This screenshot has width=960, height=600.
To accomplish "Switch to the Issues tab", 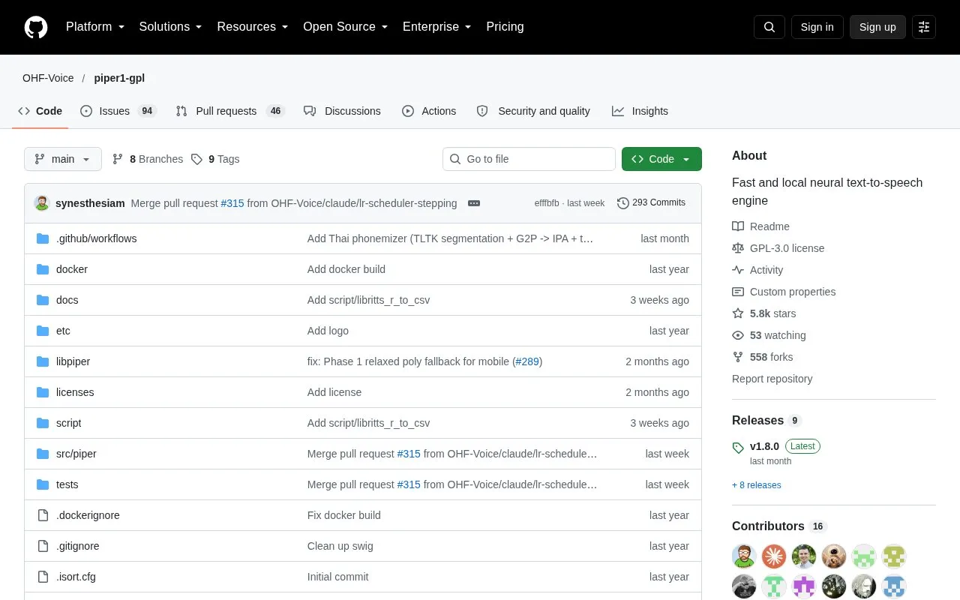I will tap(118, 111).
